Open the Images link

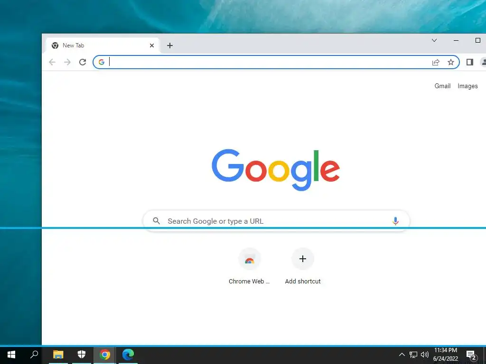tap(467, 86)
